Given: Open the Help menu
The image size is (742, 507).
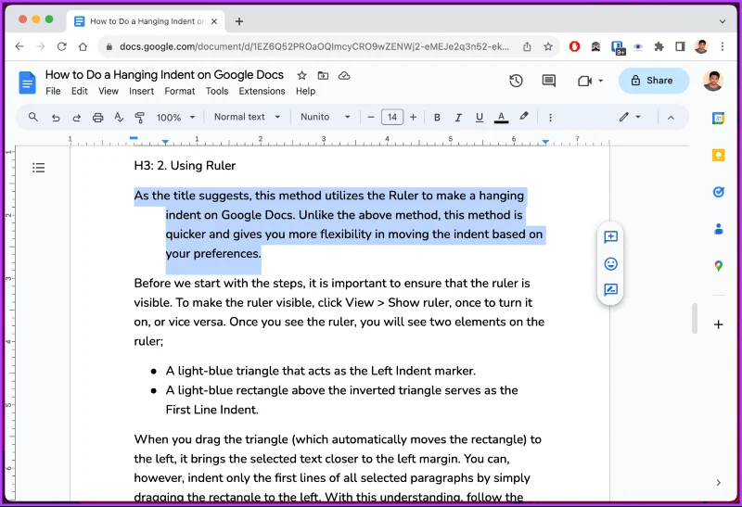Looking at the screenshot, I should pos(306,91).
